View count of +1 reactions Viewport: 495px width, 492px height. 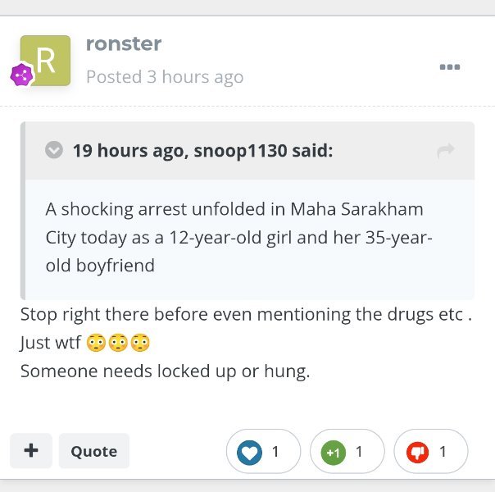(359, 452)
